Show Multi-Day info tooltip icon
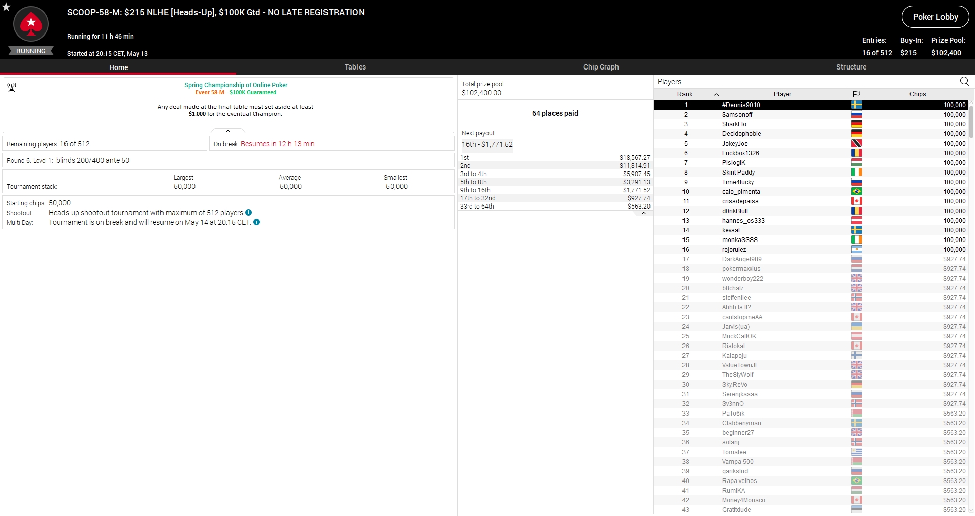Screen dimensions: 975x516 (257, 222)
